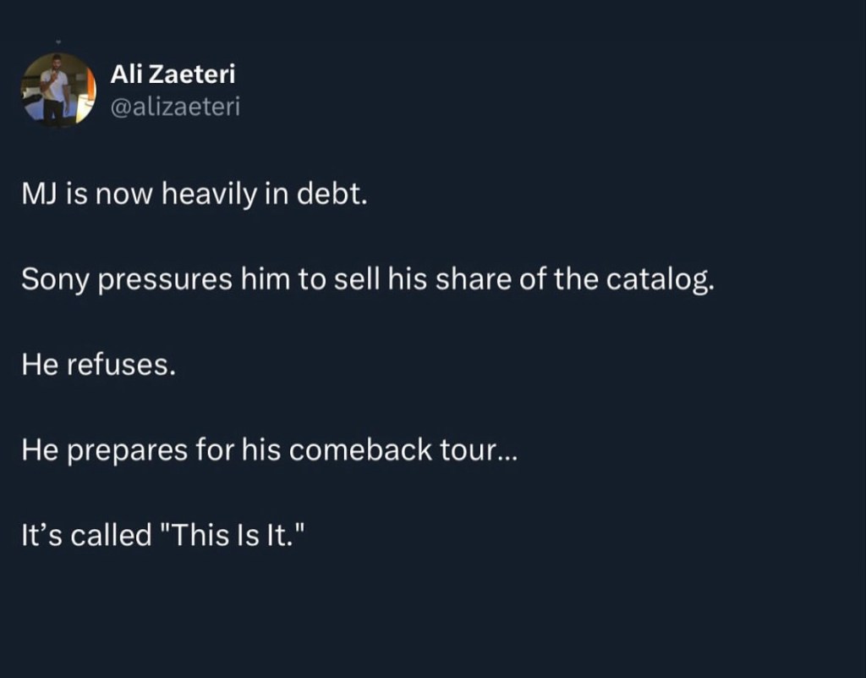
Task: Open the Ali Zaeteri display name
Action: pos(173,74)
